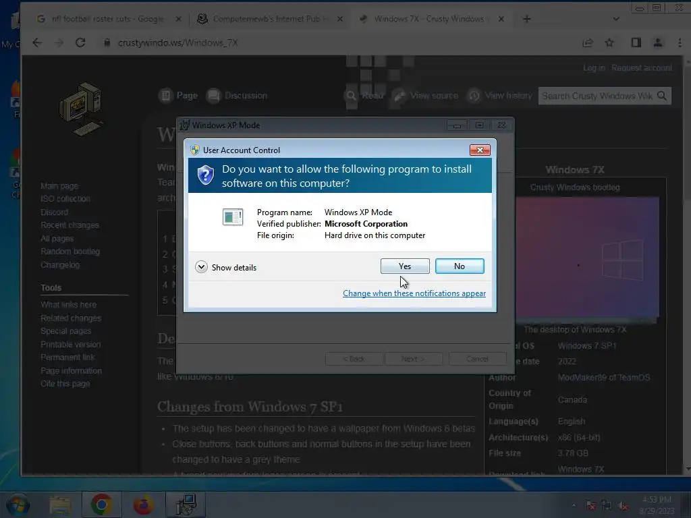The height and width of the screenshot is (518, 691).
Task: Expand Show details chevron
Action: 201,267
